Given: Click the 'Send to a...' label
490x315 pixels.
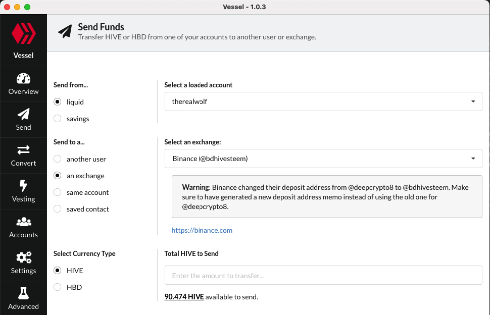Looking at the screenshot, I should coord(69,142).
